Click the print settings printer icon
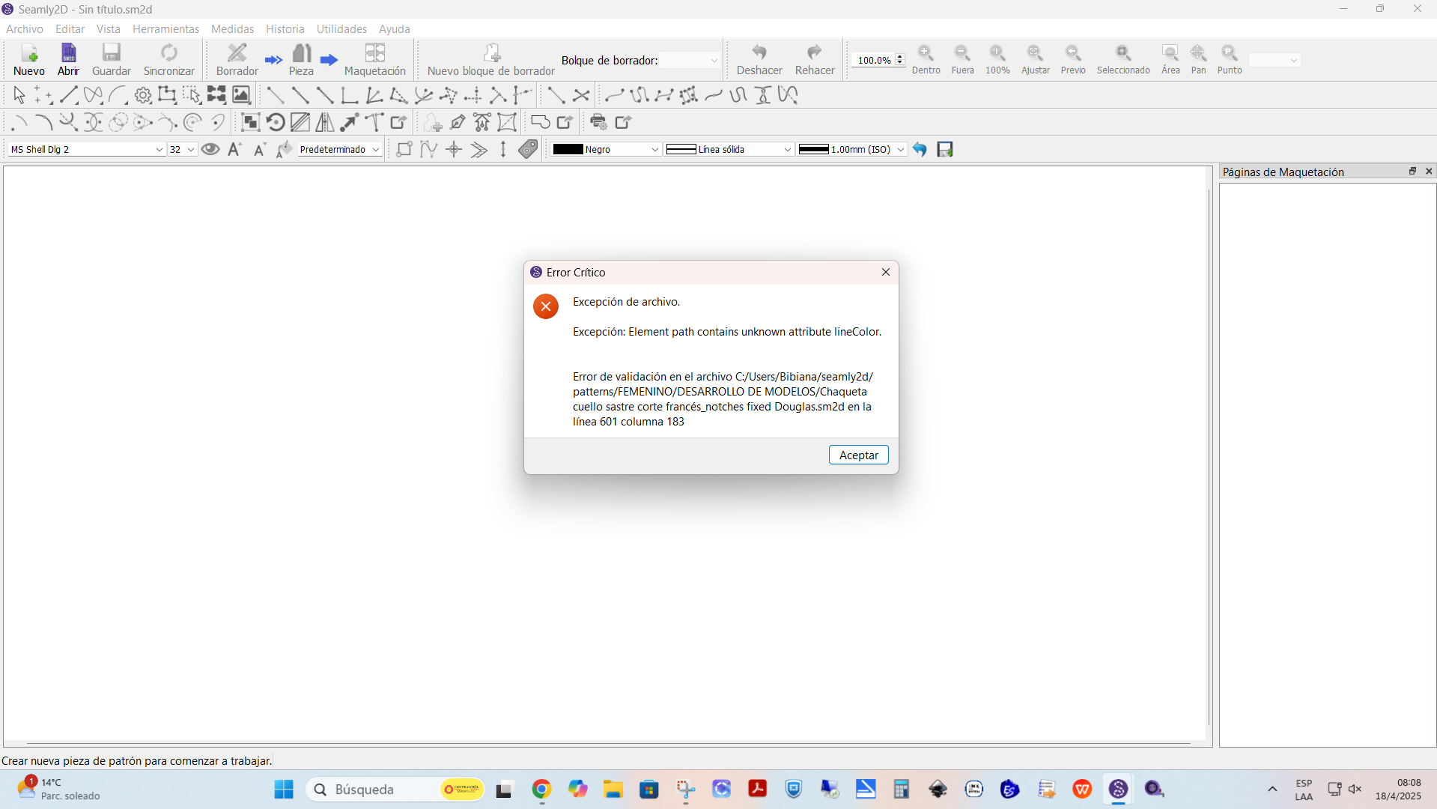The height and width of the screenshot is (809, 1437). pos(598,122)
